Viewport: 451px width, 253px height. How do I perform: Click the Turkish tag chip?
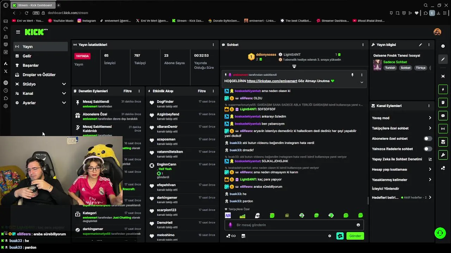390,68
